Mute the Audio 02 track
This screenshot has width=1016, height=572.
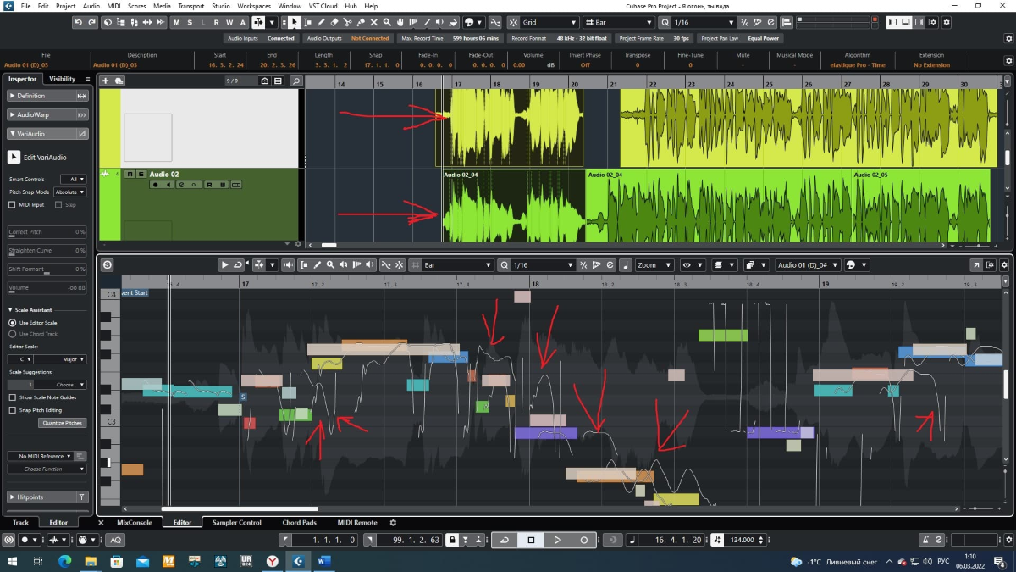click(x=130, y=175)
